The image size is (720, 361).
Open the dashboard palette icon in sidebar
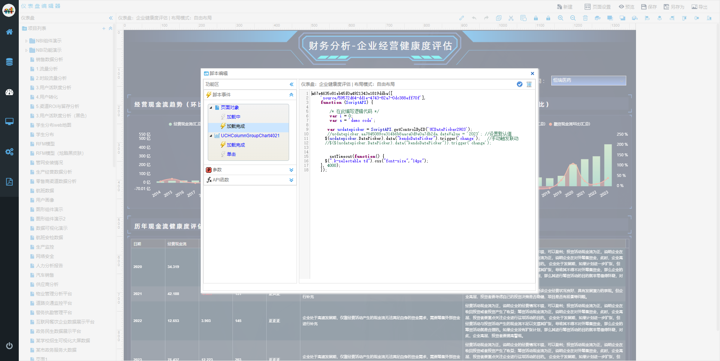tap(9, 92)
